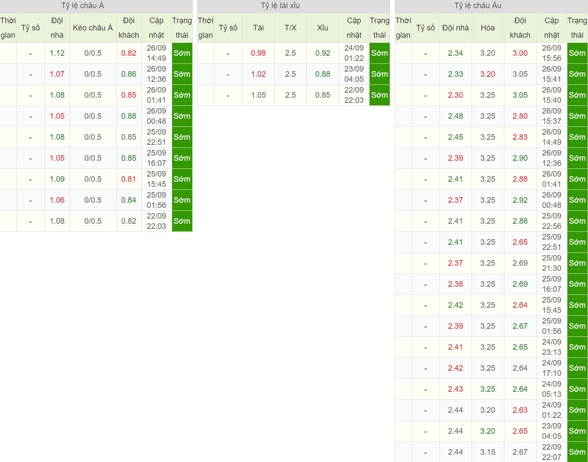The image size is (588, 462).
Task: Click the draw odds value 3.15
Action: click(x=488, y=452)
